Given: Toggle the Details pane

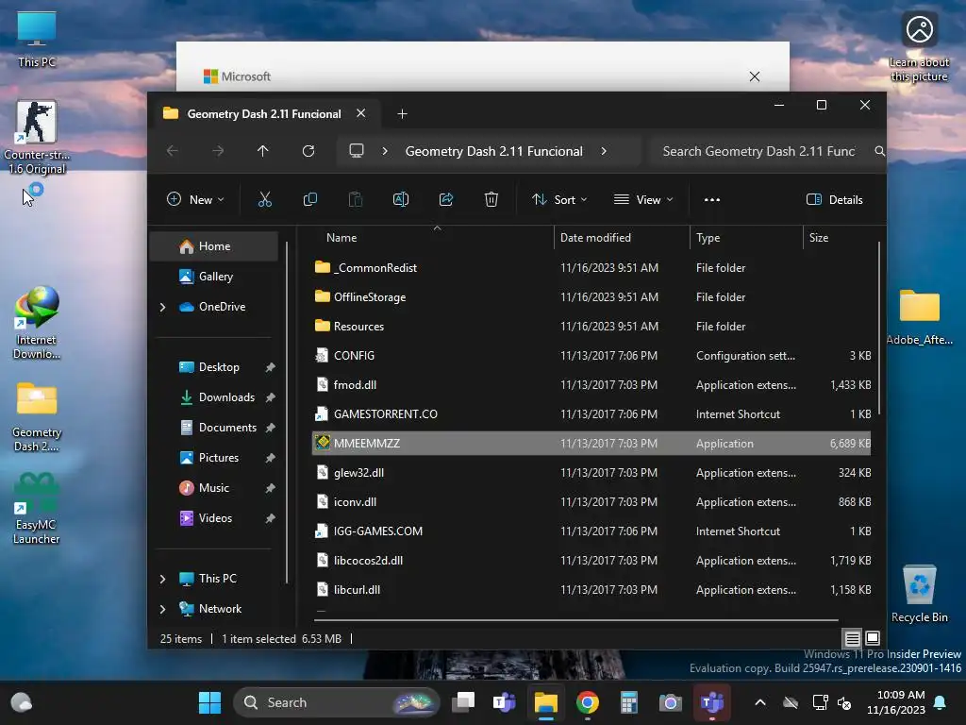Looking at the screenshot, I should [835, 199].
